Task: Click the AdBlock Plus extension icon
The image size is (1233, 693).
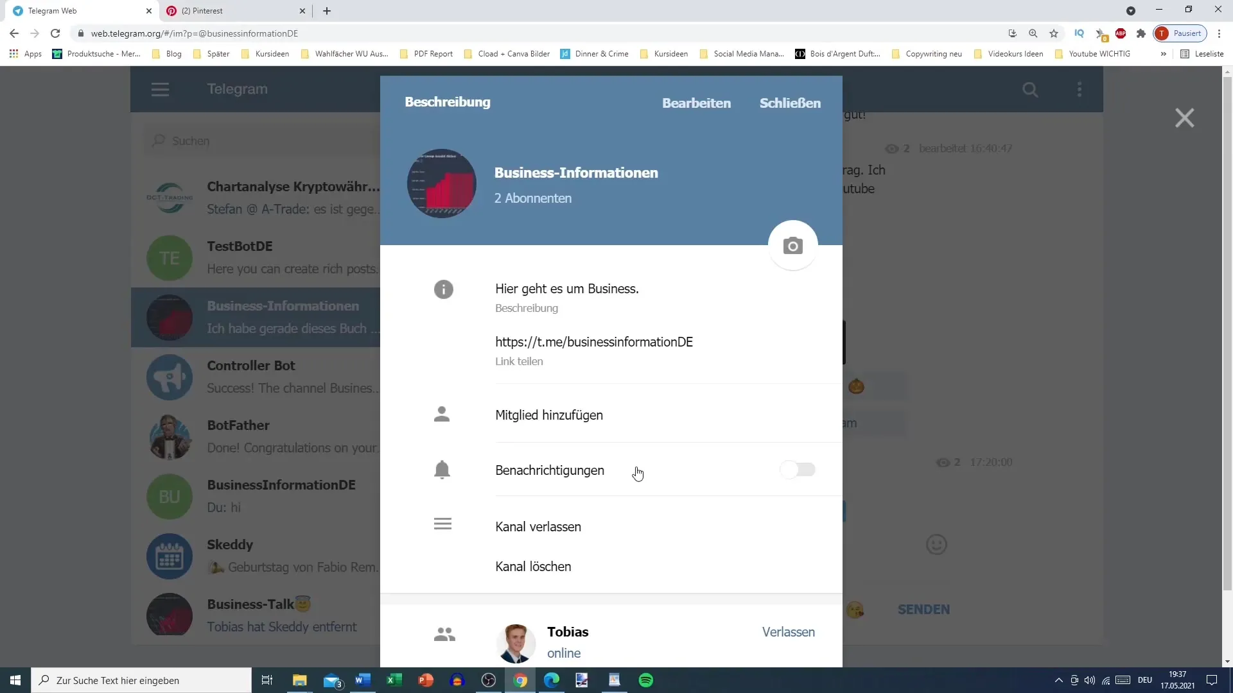Action: pos(1121,33)
